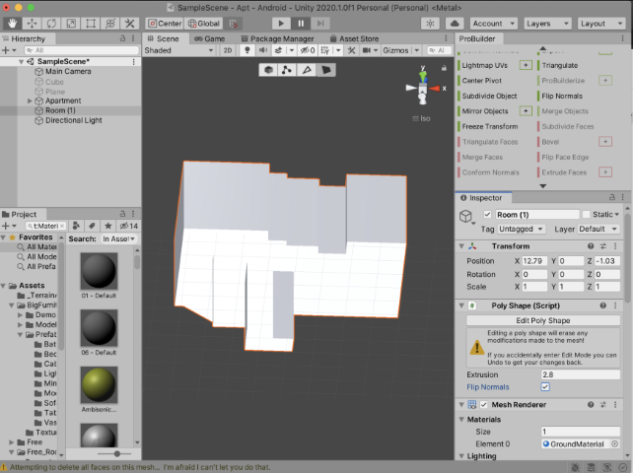This screenshot has width=633, height=473.
Task: Click the Pause button
Action: coord(301,22)
